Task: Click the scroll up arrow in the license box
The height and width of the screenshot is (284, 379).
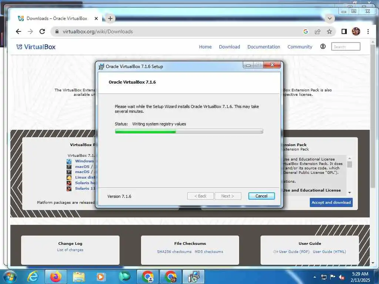Action: pos(349,158)
